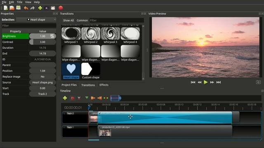264x148 pixels.
Task: Open the Help menu
Action: pyautogui.click(x=37, y=2)
